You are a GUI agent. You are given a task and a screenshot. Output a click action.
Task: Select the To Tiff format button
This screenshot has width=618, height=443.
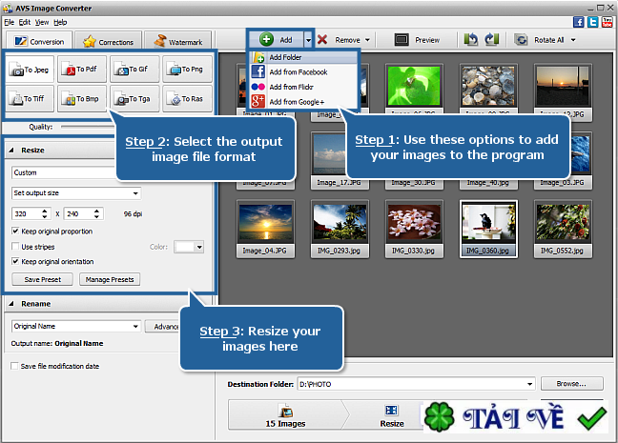click(x=31, y=99)
